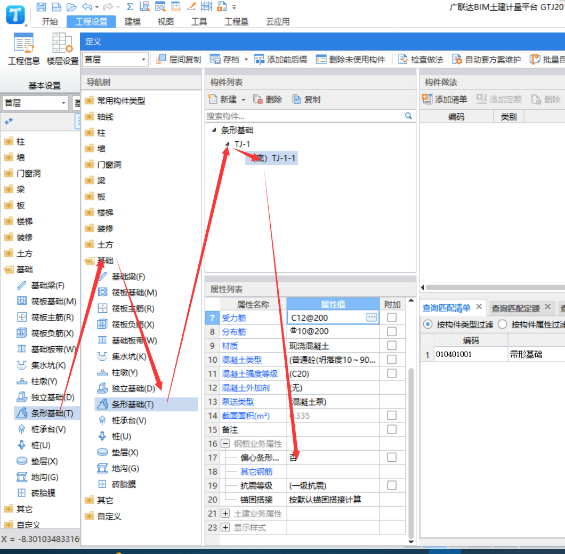Tick the 附加 checkbox for 抗震等级
Screen dimensions: 565x554
click(392, 485)
